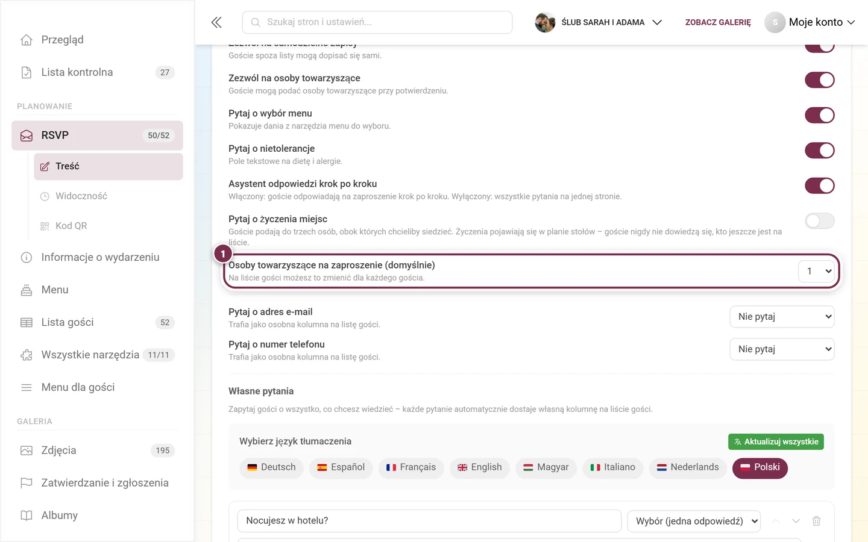Open Zobacz galerię link

718,22
